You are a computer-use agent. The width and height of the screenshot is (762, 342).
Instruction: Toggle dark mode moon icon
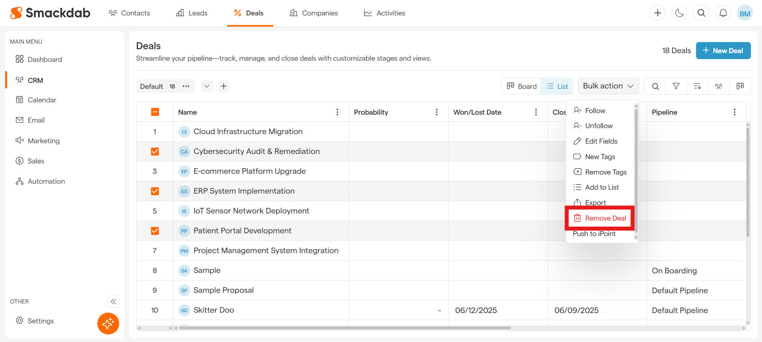click(x=679, y=13)
